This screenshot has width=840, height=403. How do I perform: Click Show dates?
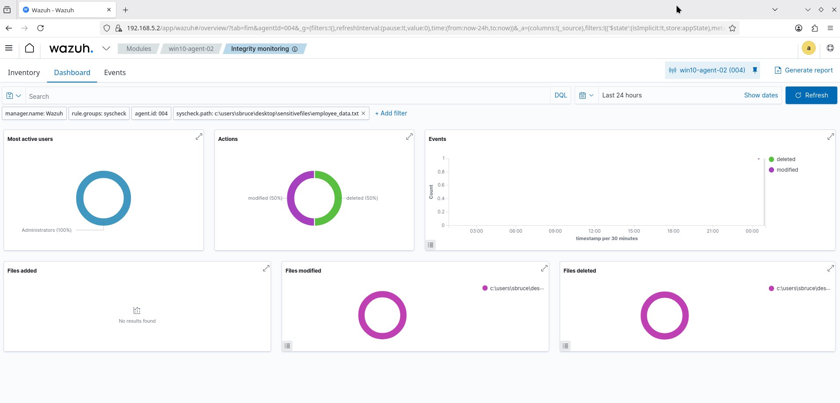761,95
